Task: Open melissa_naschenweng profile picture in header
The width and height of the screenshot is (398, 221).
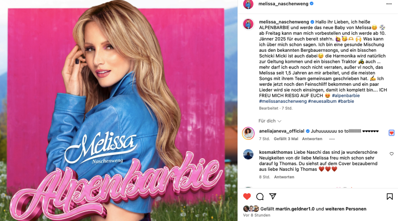Action: point(248,4)
